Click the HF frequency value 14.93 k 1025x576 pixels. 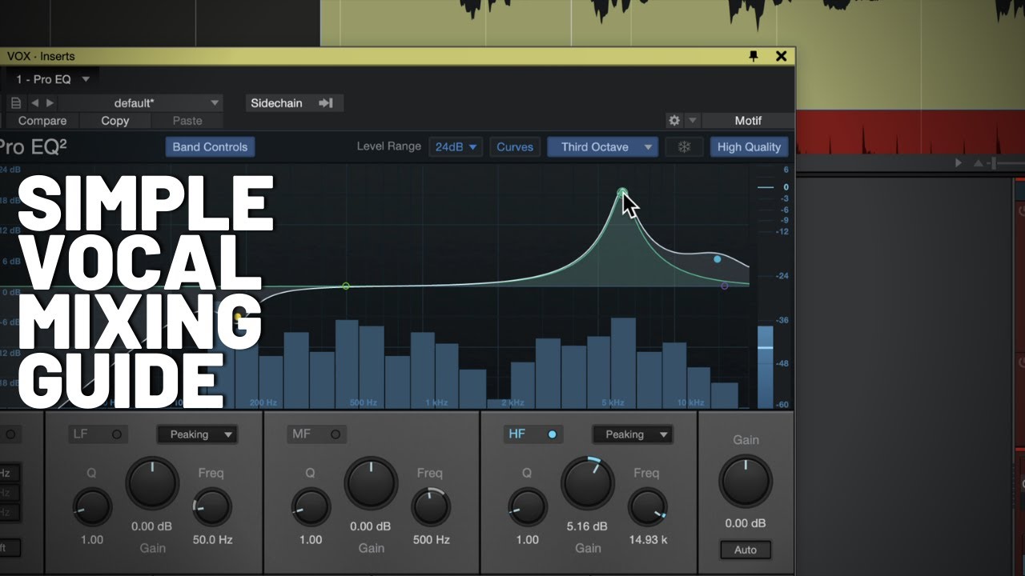click(x=648, y=540)
